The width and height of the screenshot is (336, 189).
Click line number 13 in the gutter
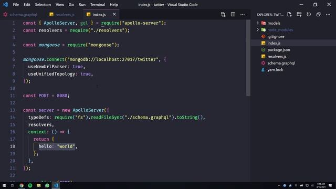13,110
